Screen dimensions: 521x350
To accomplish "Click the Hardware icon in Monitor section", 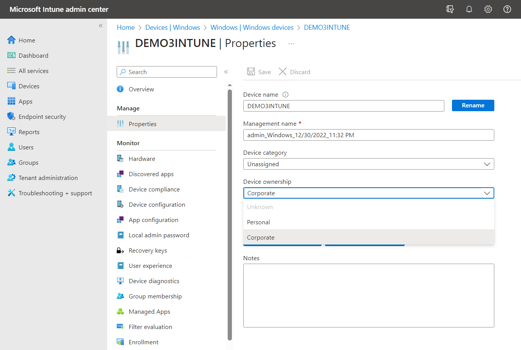I will 120,159.
